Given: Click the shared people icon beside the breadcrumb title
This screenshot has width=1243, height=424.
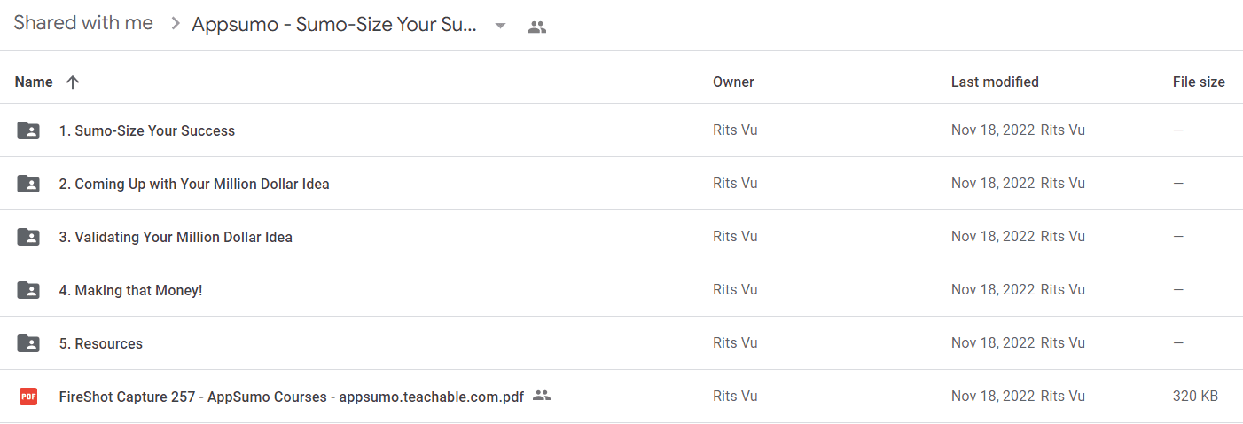Looking at the screenshot, I should coord(536,27).
